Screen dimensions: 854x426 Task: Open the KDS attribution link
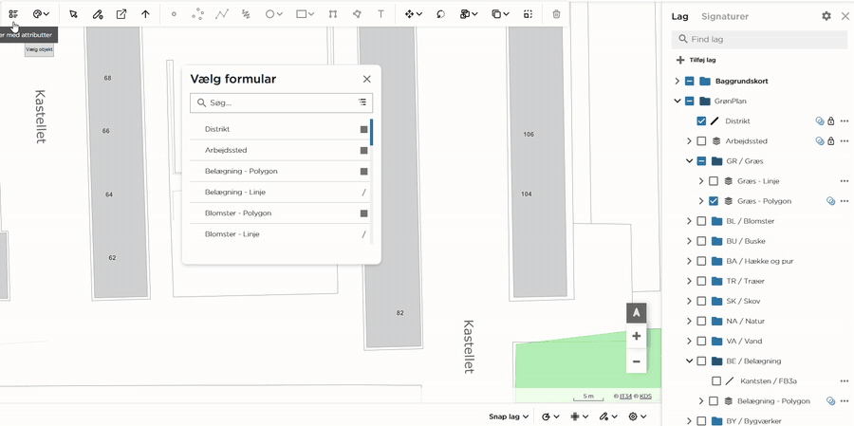pyautogui.click(x=645, y=396)
